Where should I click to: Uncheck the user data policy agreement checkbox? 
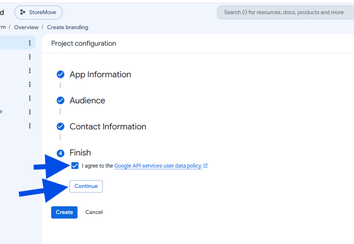tap(75, 166)
